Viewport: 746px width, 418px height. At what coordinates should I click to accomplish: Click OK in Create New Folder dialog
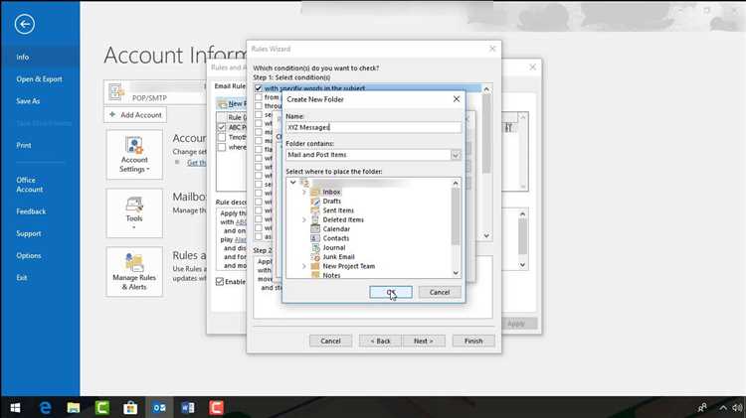pos(391,292)
